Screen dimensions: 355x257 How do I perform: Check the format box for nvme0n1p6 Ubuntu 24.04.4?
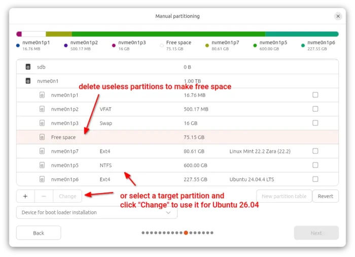click(315, 179)
